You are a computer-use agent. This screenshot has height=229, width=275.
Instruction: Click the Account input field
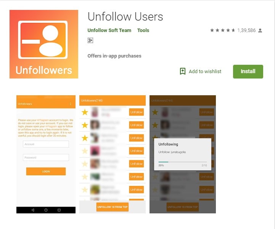[46, 144]
